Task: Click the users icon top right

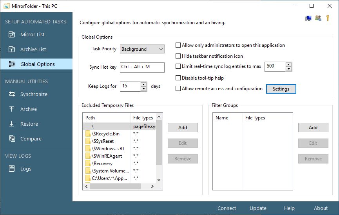Action: point(318,18)
